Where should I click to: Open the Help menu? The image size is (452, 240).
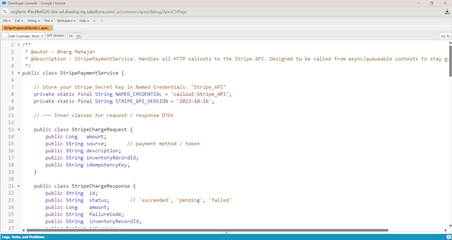click(x=84, y=21)
